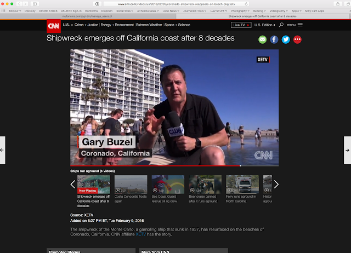This screenshot has width=351, height=253.
Task: Play Costa Concordia floats again video
Action: coord(131,185)
